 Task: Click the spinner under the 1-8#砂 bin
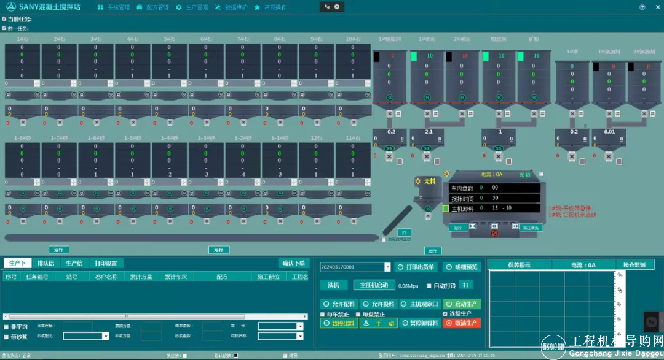(37, 183)
